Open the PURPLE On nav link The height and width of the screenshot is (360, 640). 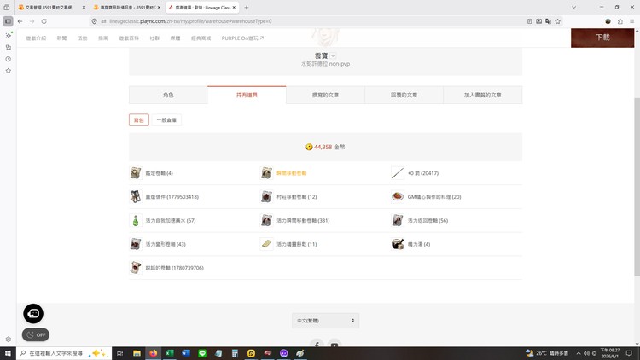click(242, 38)
